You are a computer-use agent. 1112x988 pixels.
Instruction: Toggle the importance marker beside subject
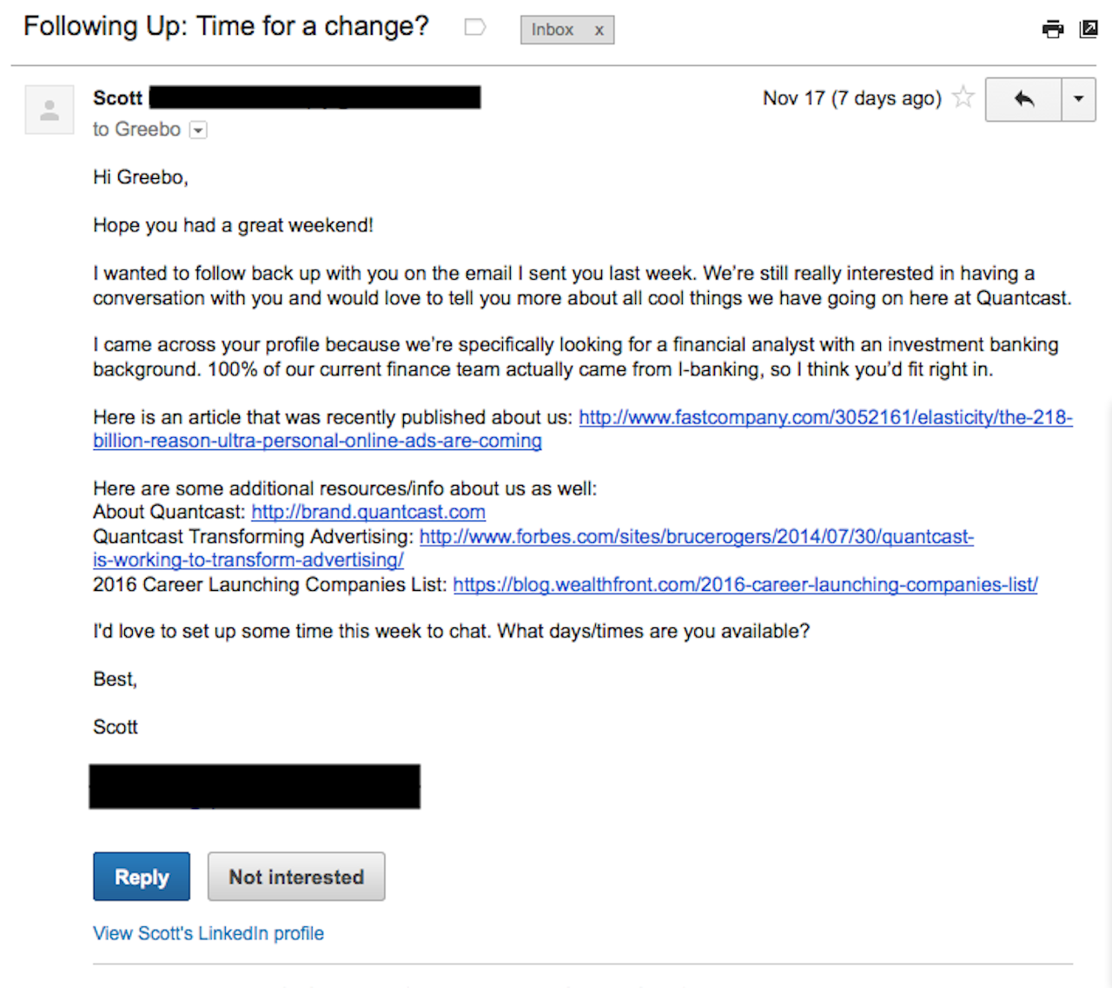click(x=474, y=28)
